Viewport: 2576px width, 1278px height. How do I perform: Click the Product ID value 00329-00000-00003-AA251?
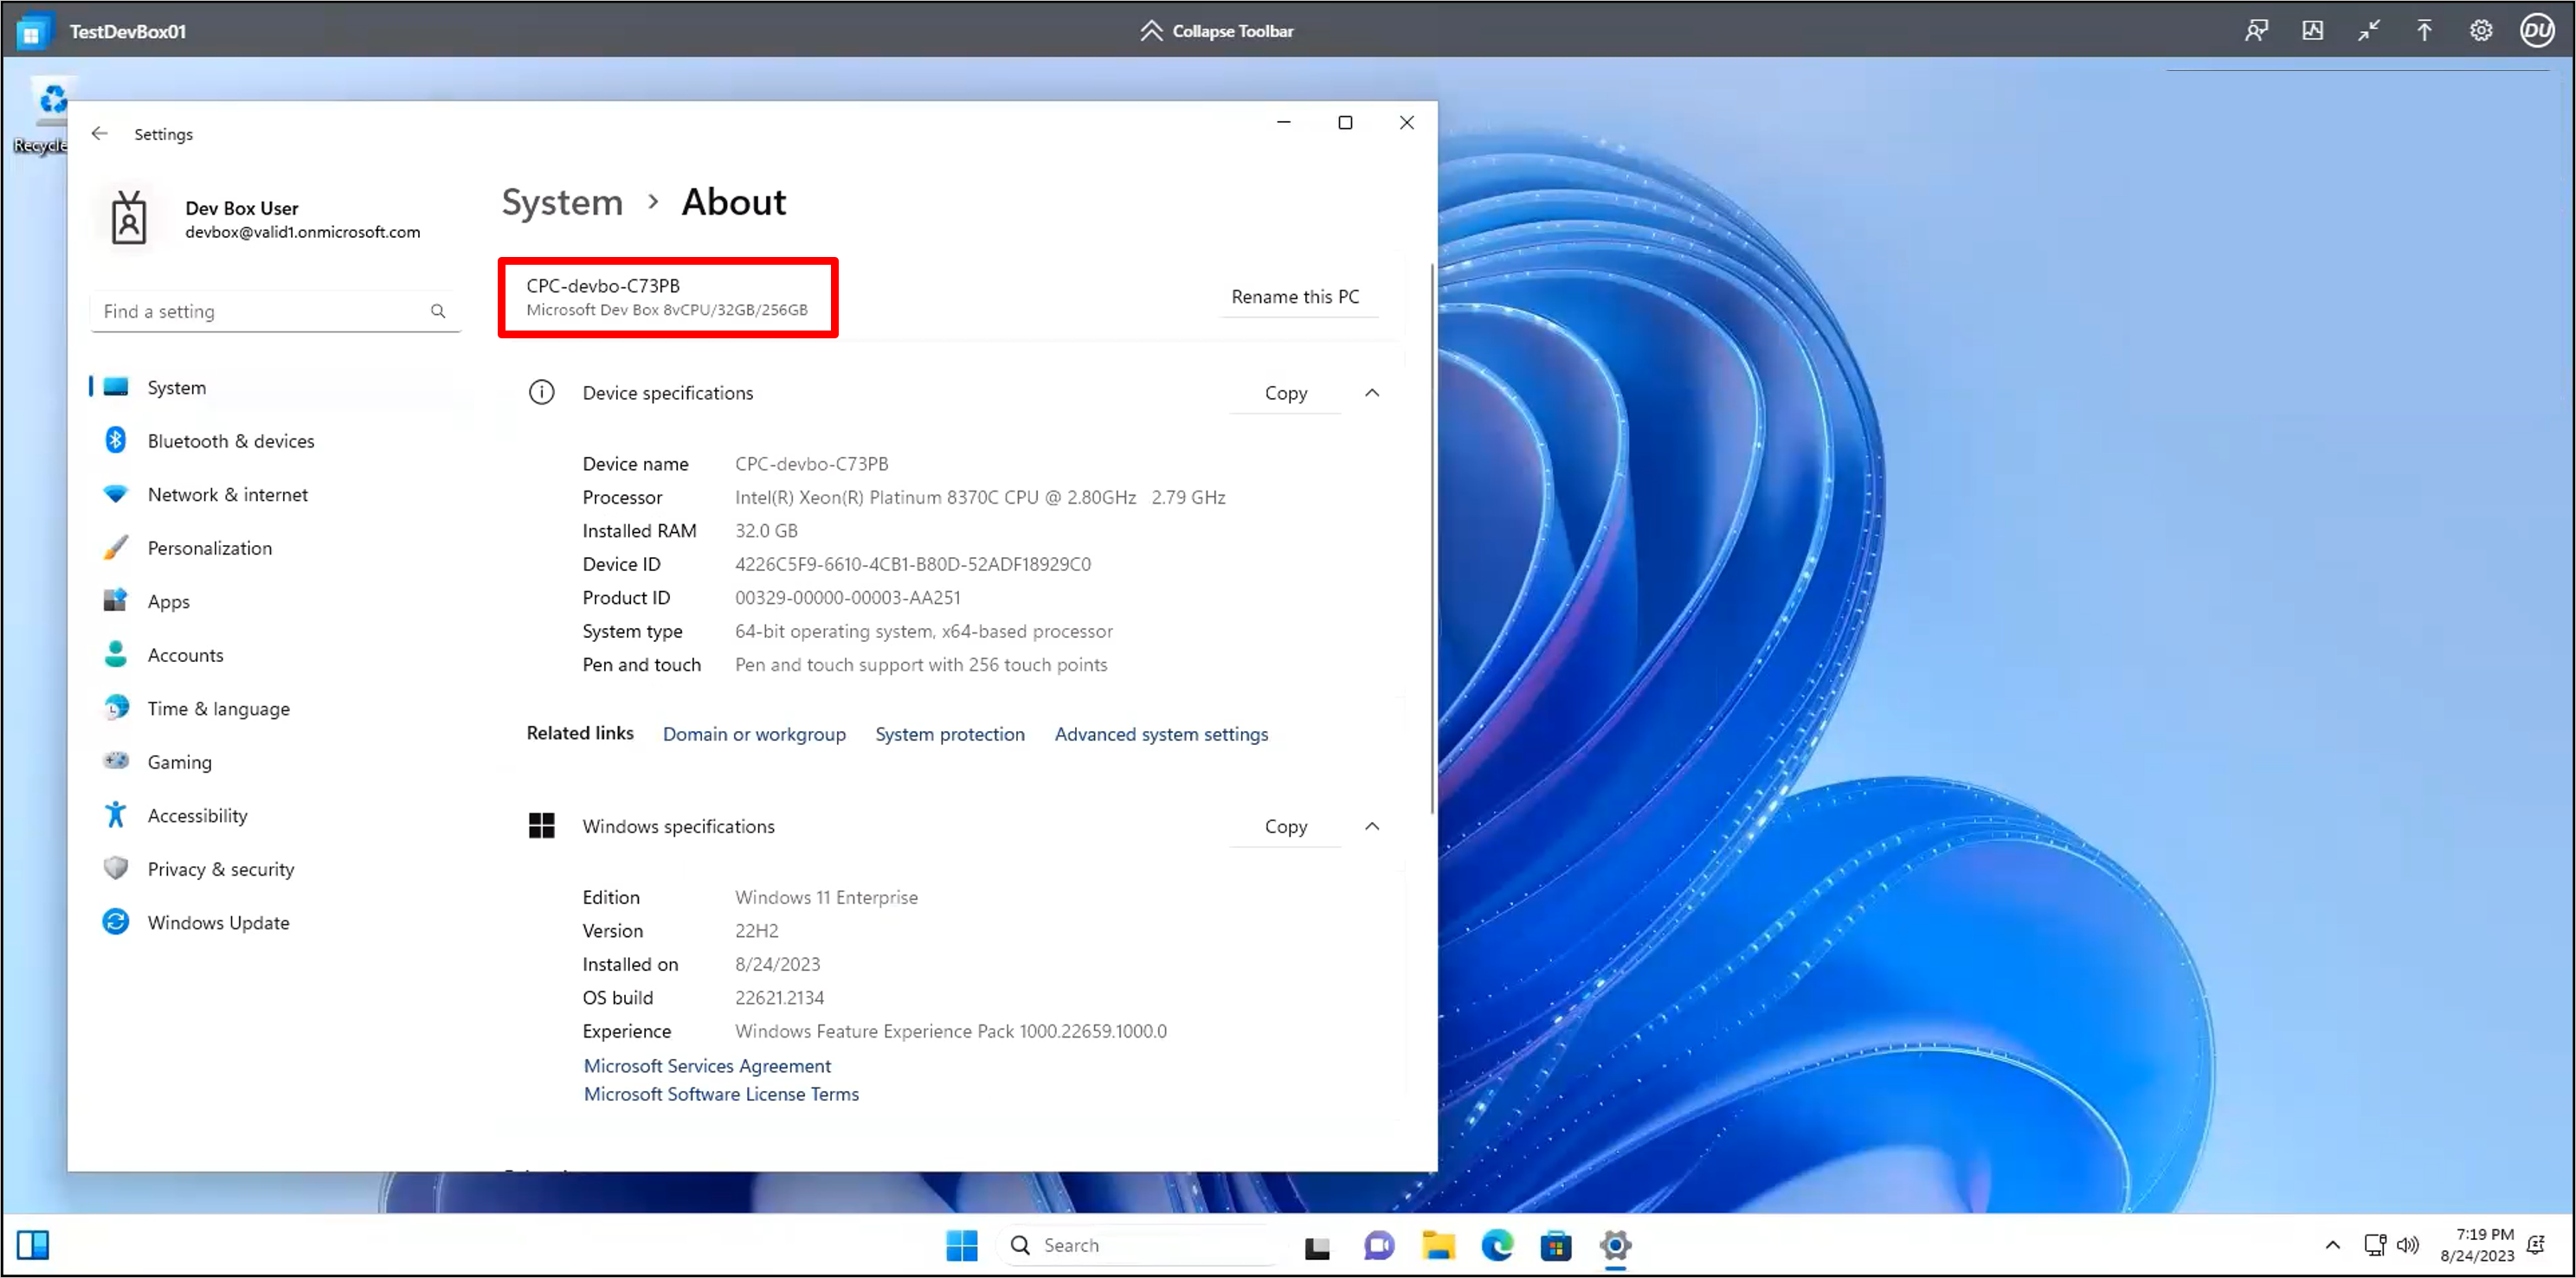847,598
